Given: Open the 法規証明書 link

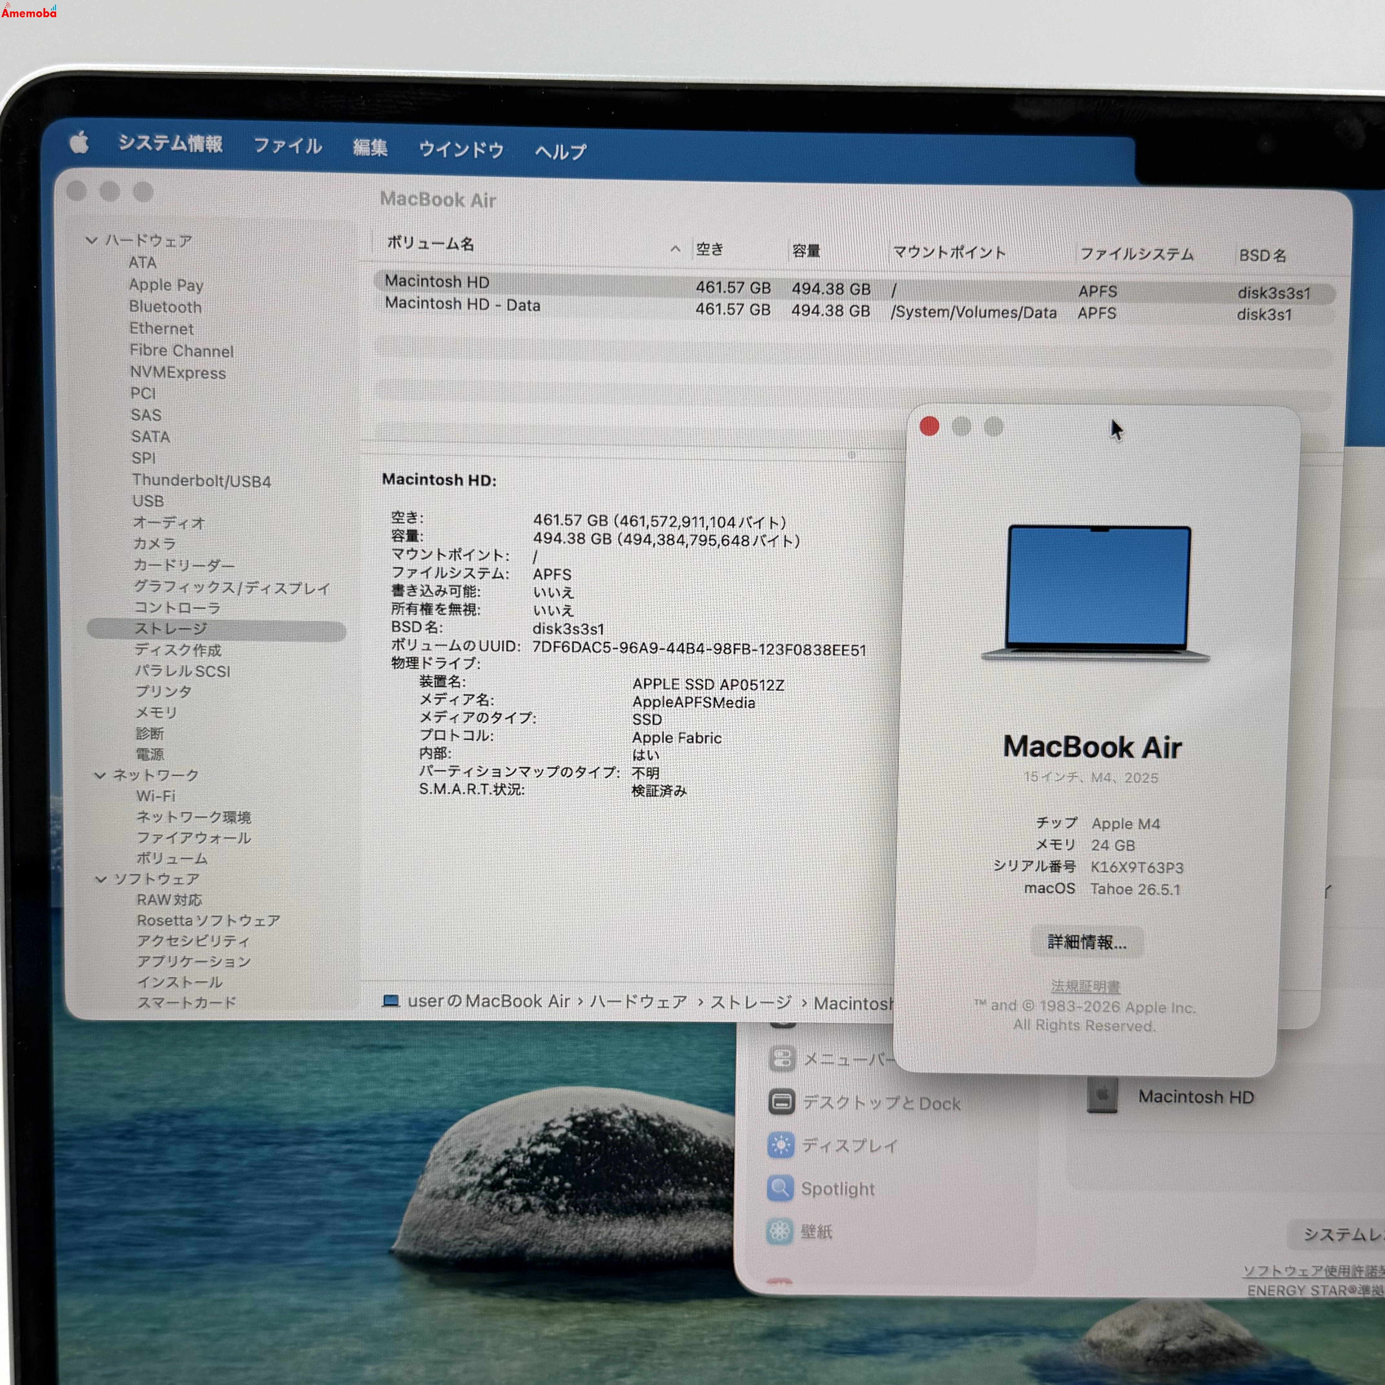Looking at the screenshot, I should (x=1085, y=986).
